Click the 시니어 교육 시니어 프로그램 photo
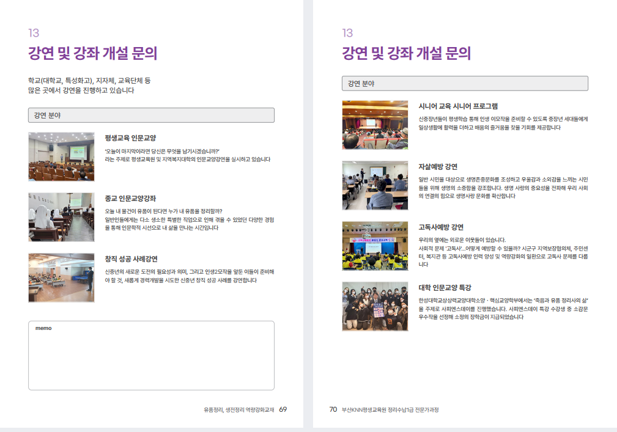The height and width of the screenshot is (432, 617). [375, 125]
